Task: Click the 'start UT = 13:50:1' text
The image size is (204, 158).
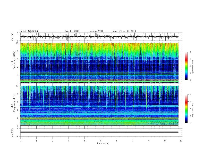Action: pos(124,31)
